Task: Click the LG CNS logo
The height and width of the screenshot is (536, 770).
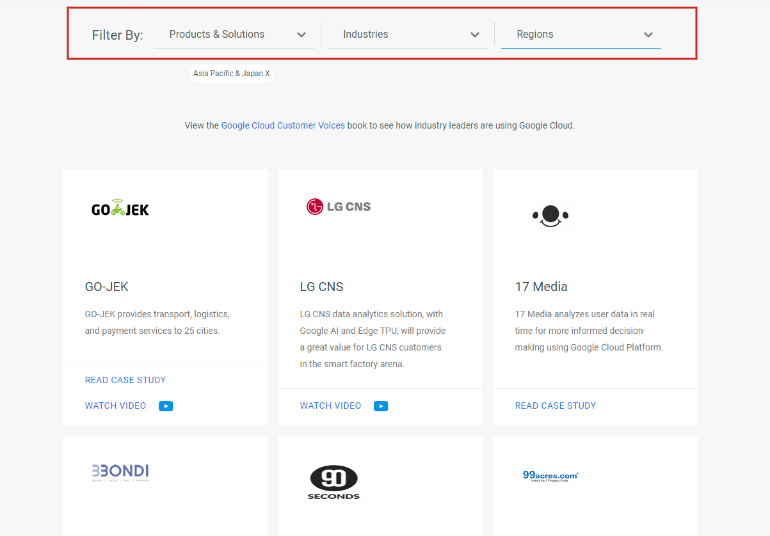Action: tap(339, 206)
